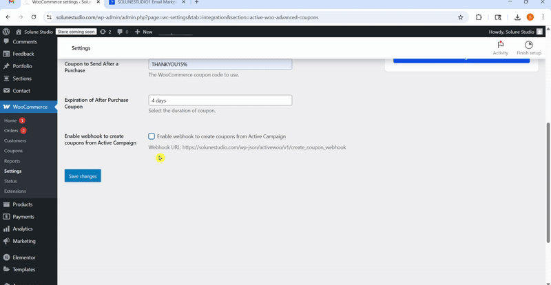Open browser extensions puzzle icon
Viewport: 551px width, 285px height.
pyautogui.click(x=479, y=17)
